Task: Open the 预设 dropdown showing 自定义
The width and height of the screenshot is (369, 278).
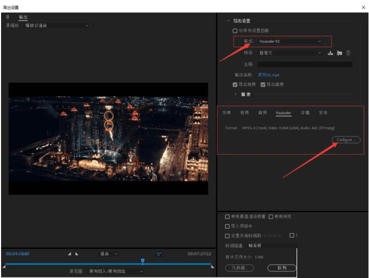Action: (x=290, y=53)
